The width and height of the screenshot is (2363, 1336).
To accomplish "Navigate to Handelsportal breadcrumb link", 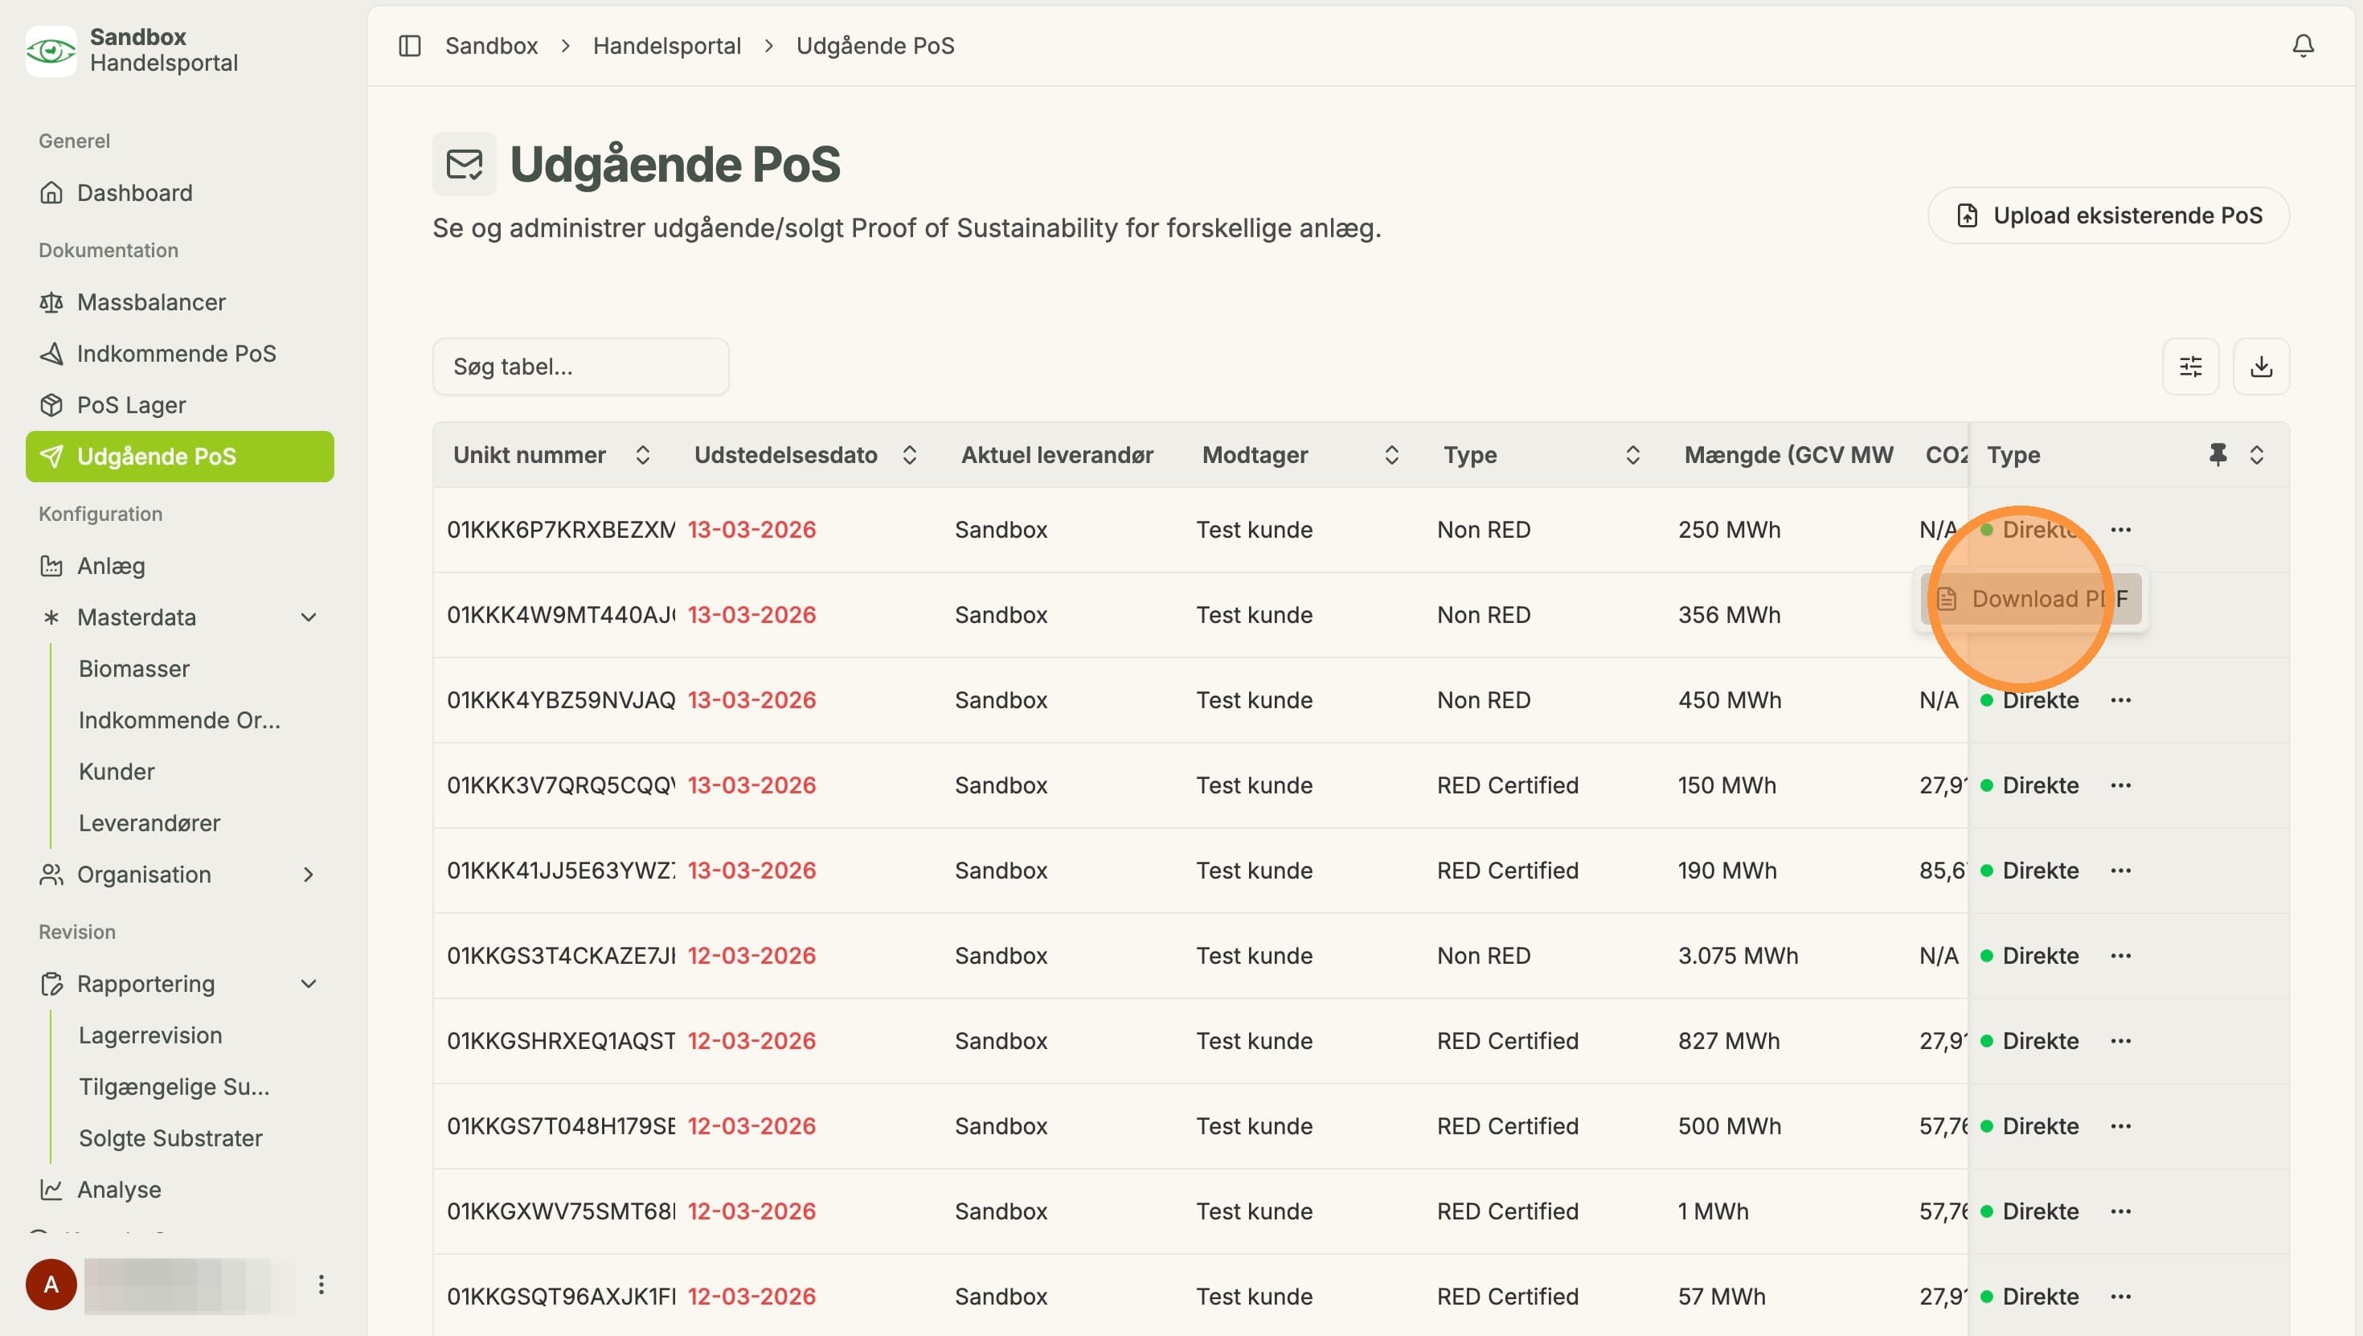I will pyautogui.click(x=666, y=45).
